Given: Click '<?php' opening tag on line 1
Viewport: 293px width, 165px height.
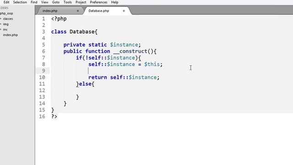Looking at the screenshot, I should click(59, 19).
